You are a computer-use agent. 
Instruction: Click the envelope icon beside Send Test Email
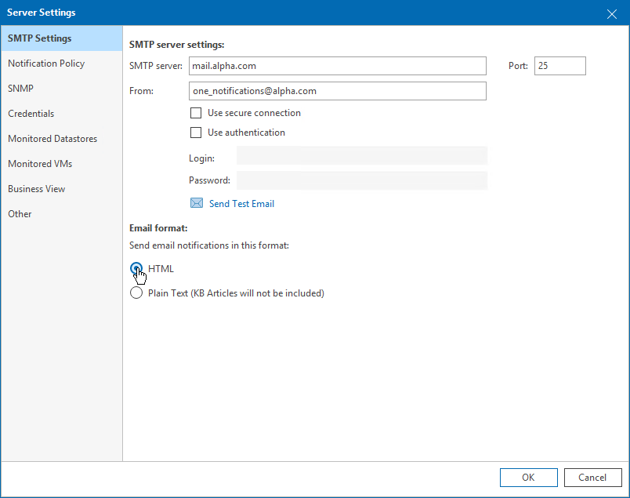tap(197, 203)
